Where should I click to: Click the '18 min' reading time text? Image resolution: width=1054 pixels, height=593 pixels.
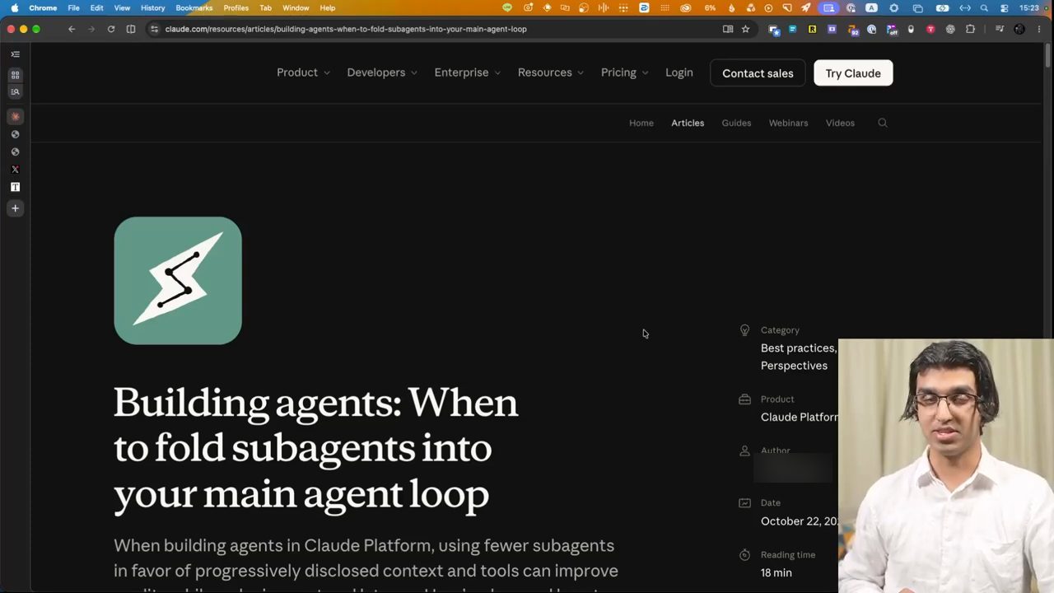tap(777, 572)
